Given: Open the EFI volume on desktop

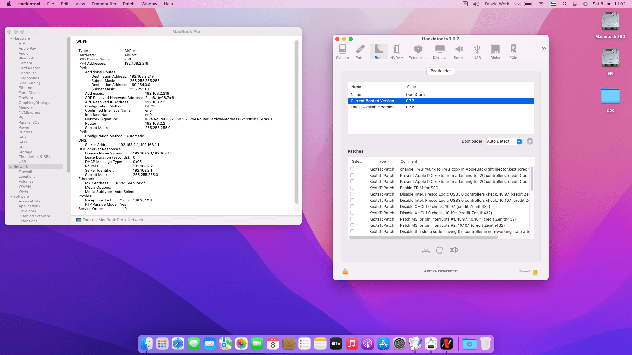Looking at the screenshot, I should pyautogui.click(x=610, y=62).
